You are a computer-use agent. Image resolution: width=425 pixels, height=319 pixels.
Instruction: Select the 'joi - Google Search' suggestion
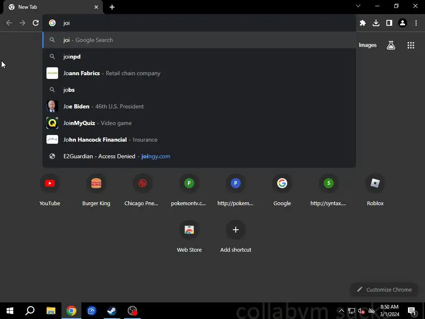[199, 40]
